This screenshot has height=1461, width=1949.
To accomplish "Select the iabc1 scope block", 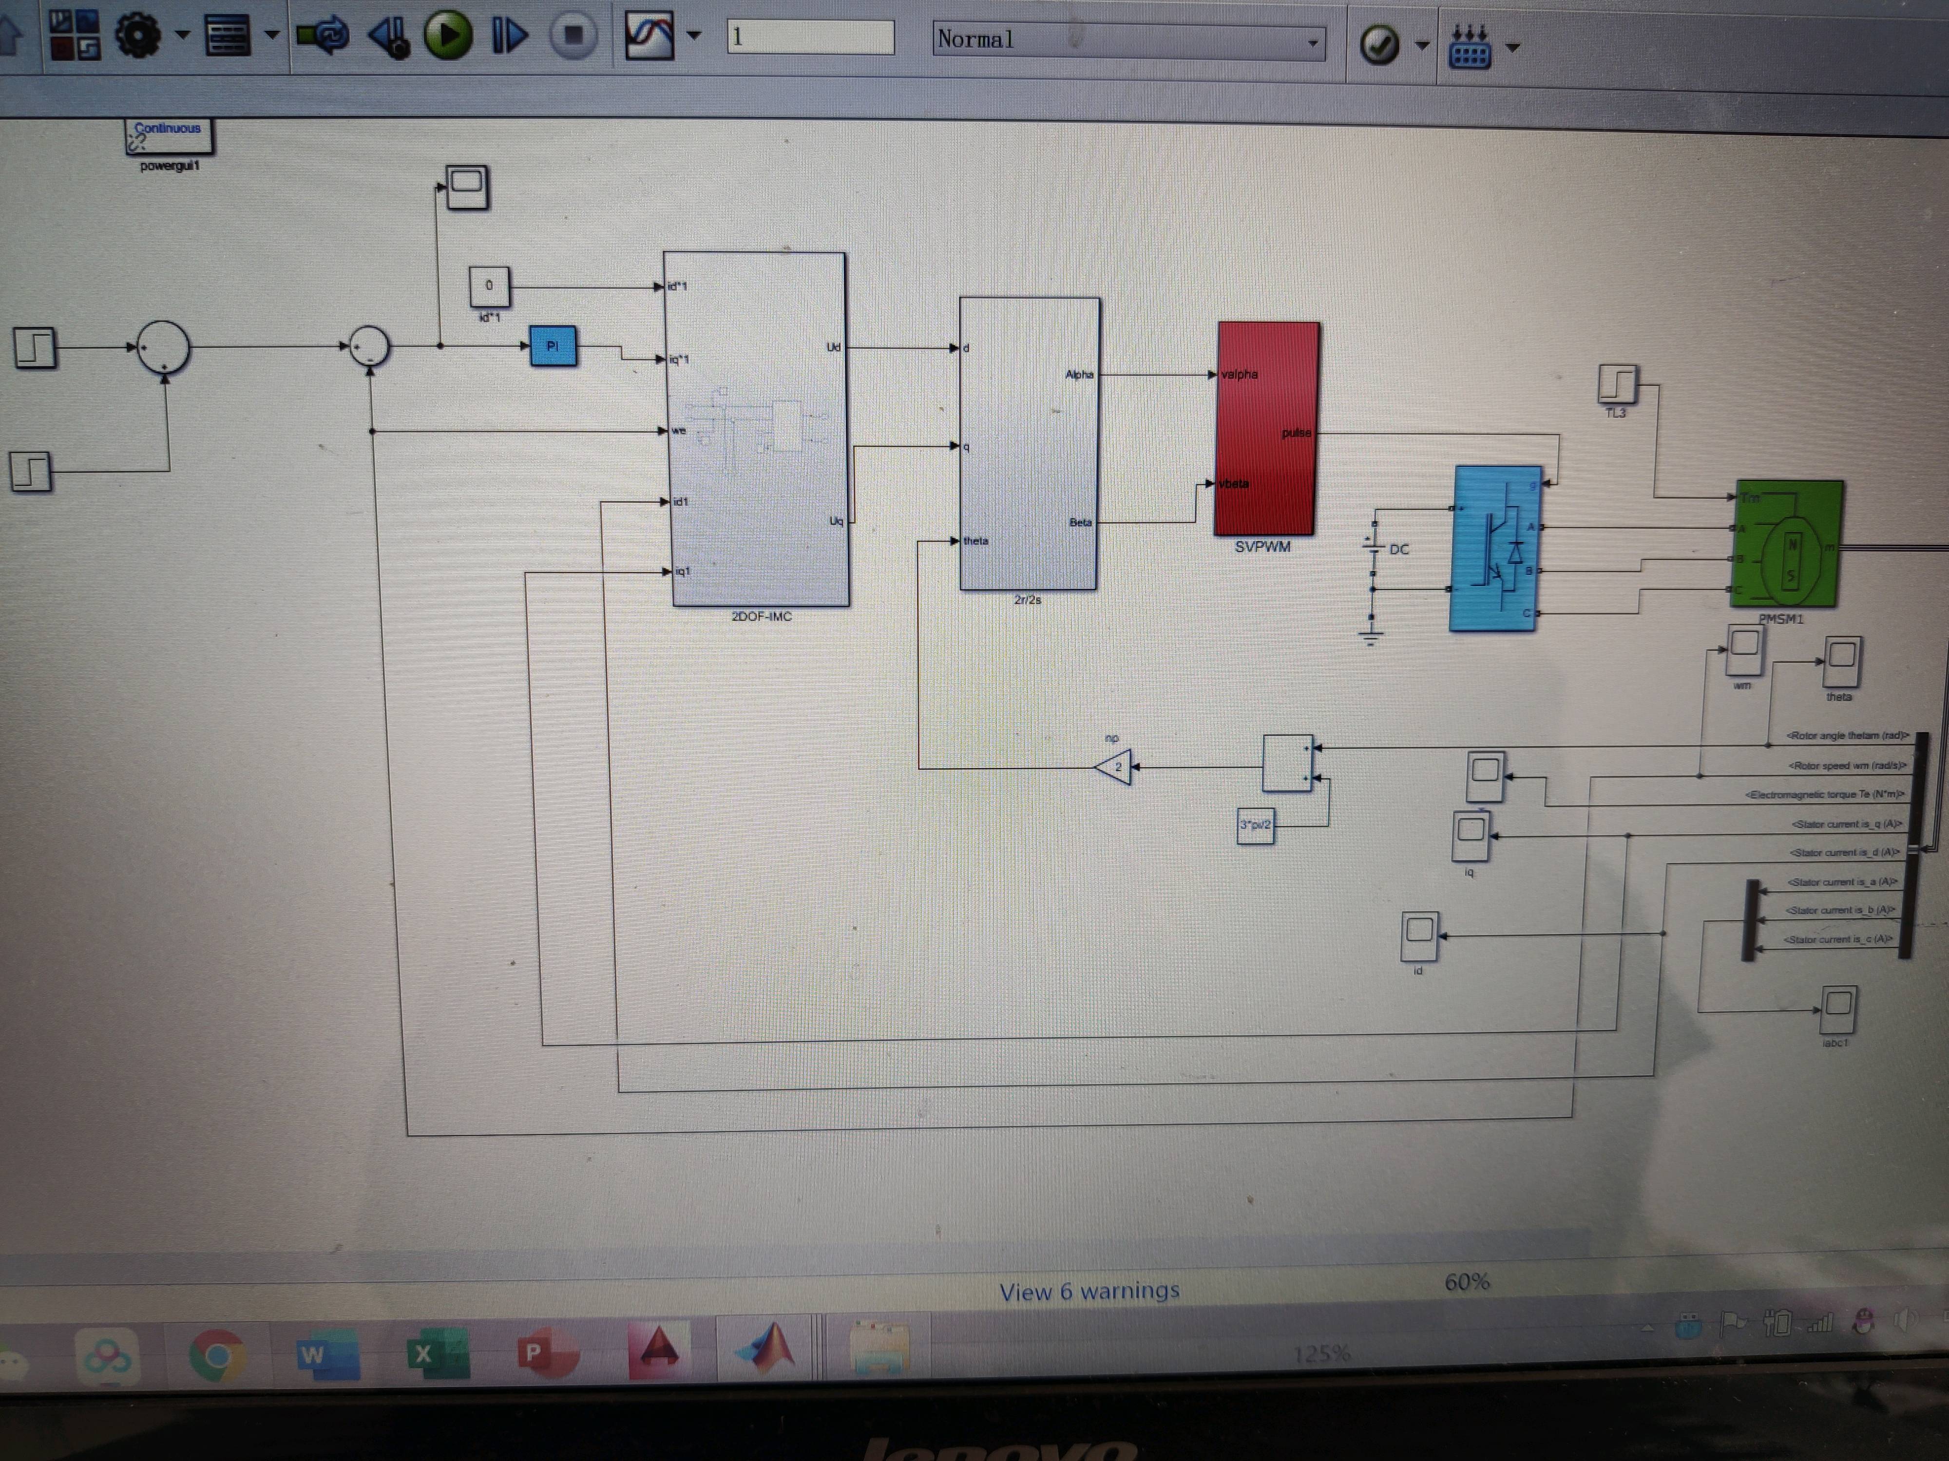I will click(x=1838, y=1009).
